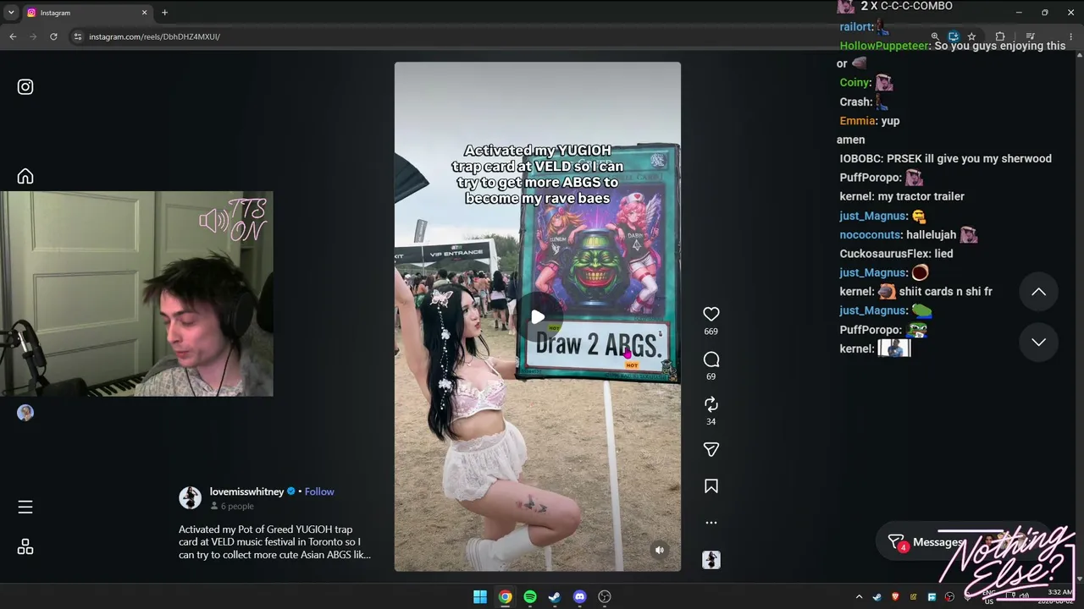This screenshot has height=609, width=1084.
Task: Open lovemisswhitney's profile link
Action: pos(247,491)
